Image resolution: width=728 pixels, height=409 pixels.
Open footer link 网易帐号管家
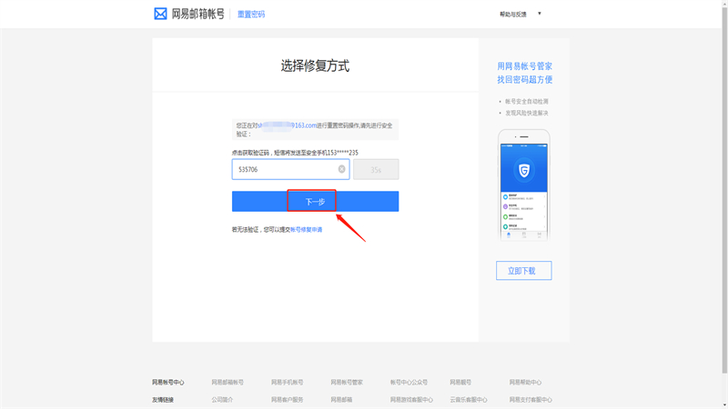pyautogui.click(x=347, y=382)
